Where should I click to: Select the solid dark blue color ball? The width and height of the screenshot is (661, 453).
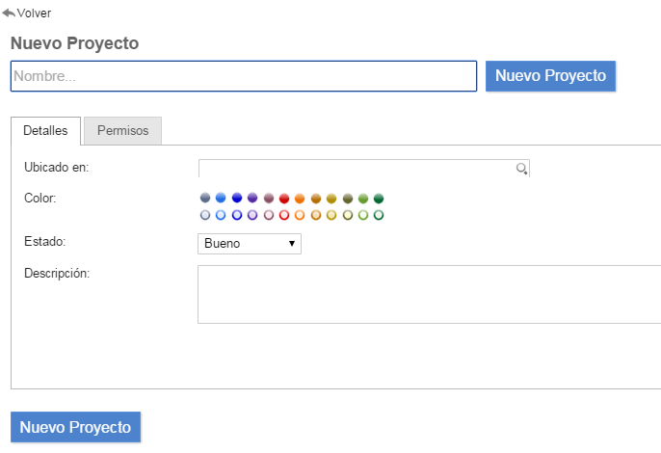(x=237, y=199)
